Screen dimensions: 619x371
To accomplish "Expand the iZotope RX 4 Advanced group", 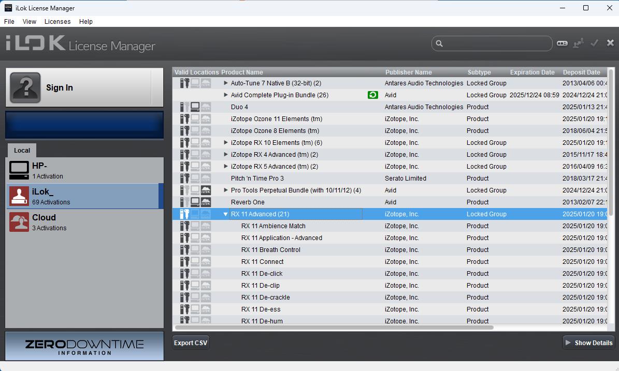I will [225, 155].
